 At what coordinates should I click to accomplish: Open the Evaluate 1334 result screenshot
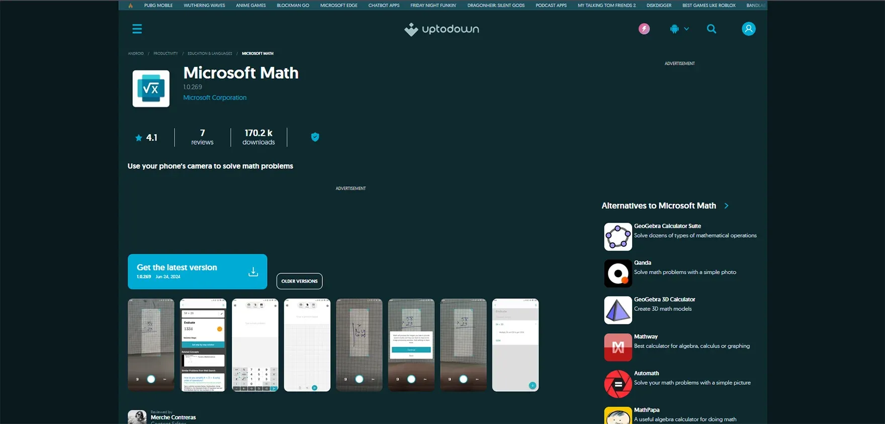coord(203,345)
